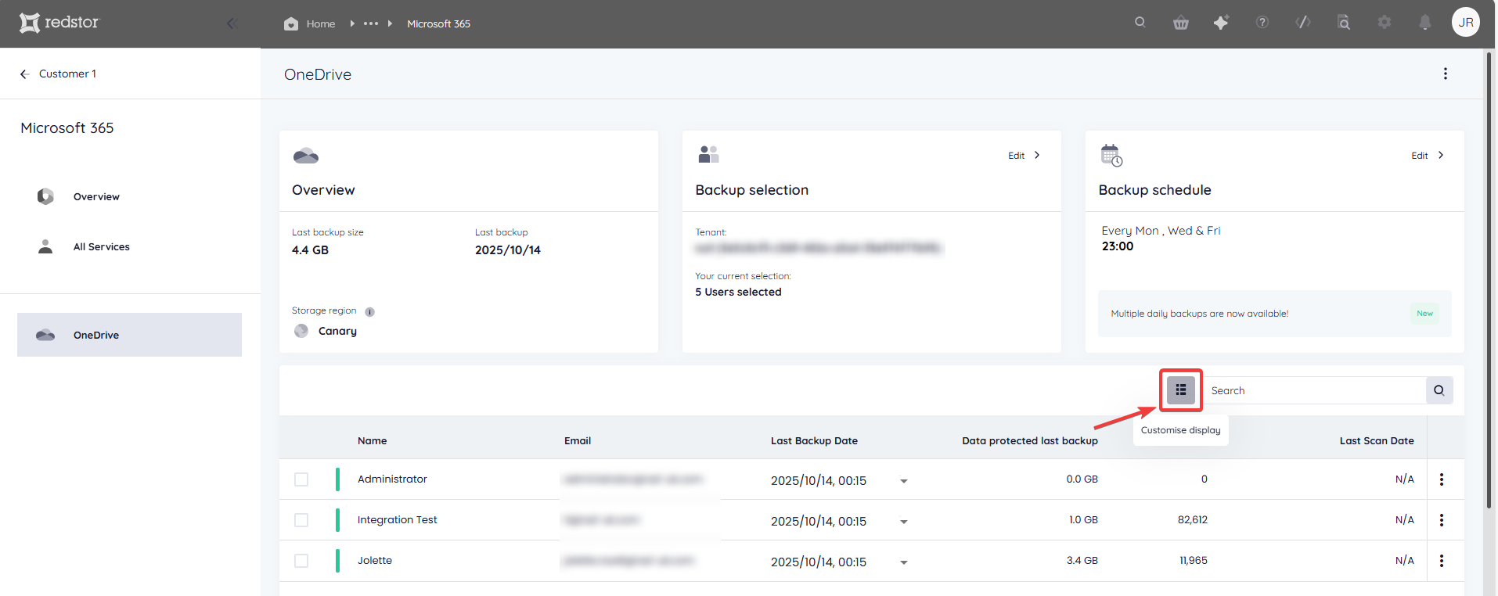Click the page vertical scrollbar
This screenshot has width=1498, height=596.
(1489, 282)
